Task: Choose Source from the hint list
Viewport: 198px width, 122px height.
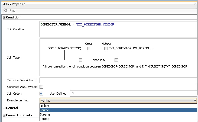Action: tap(118, 110)
